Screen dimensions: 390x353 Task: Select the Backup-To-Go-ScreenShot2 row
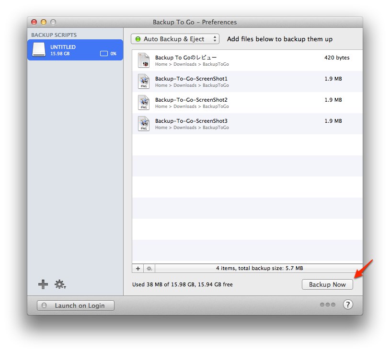(247, 103)
